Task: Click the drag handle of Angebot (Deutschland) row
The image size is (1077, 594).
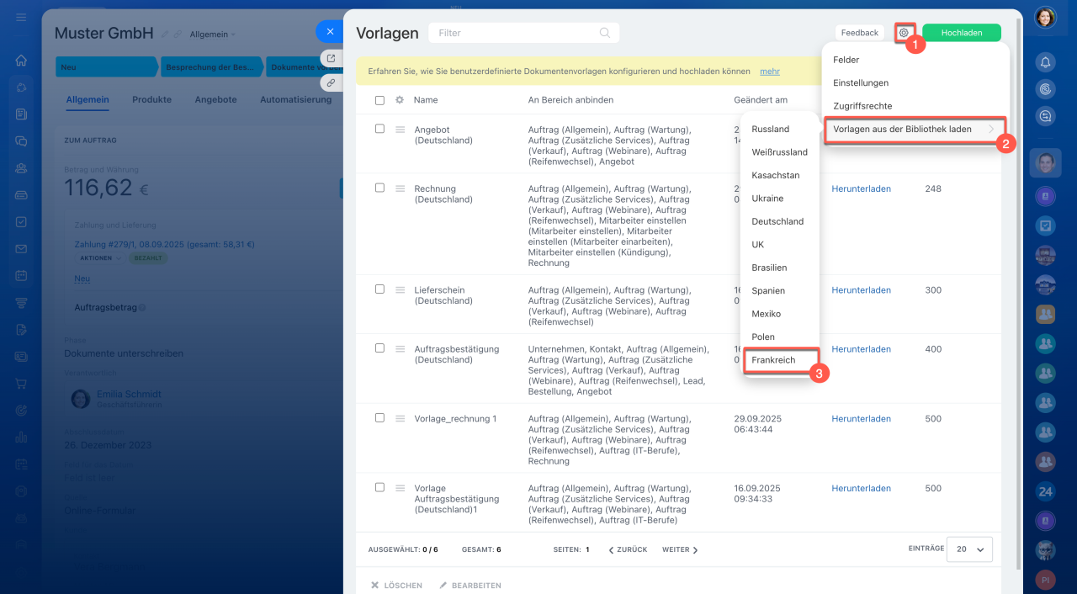Action: point(401,130)
